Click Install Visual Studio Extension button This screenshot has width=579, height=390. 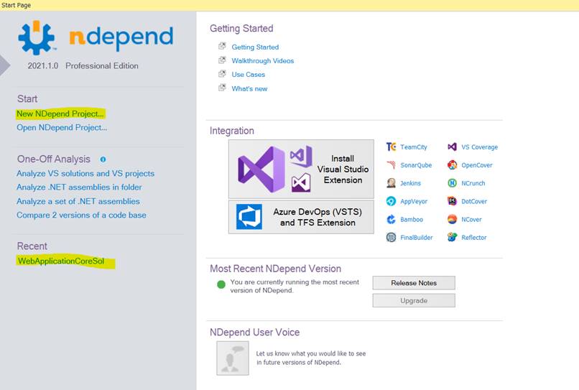301,170
